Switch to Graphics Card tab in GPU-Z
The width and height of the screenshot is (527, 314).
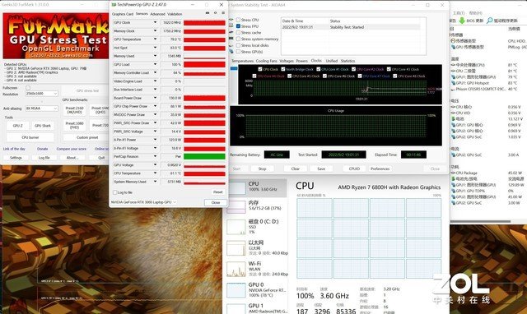click(x=123, y=14)
